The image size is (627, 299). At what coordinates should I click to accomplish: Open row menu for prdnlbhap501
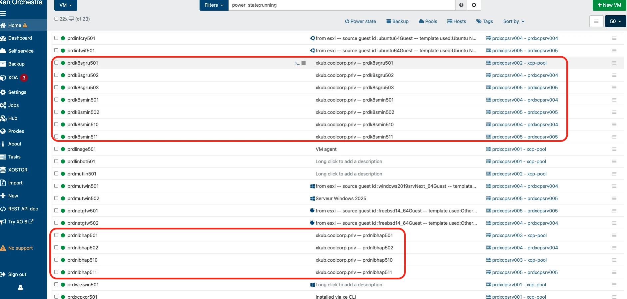point(614,235)
